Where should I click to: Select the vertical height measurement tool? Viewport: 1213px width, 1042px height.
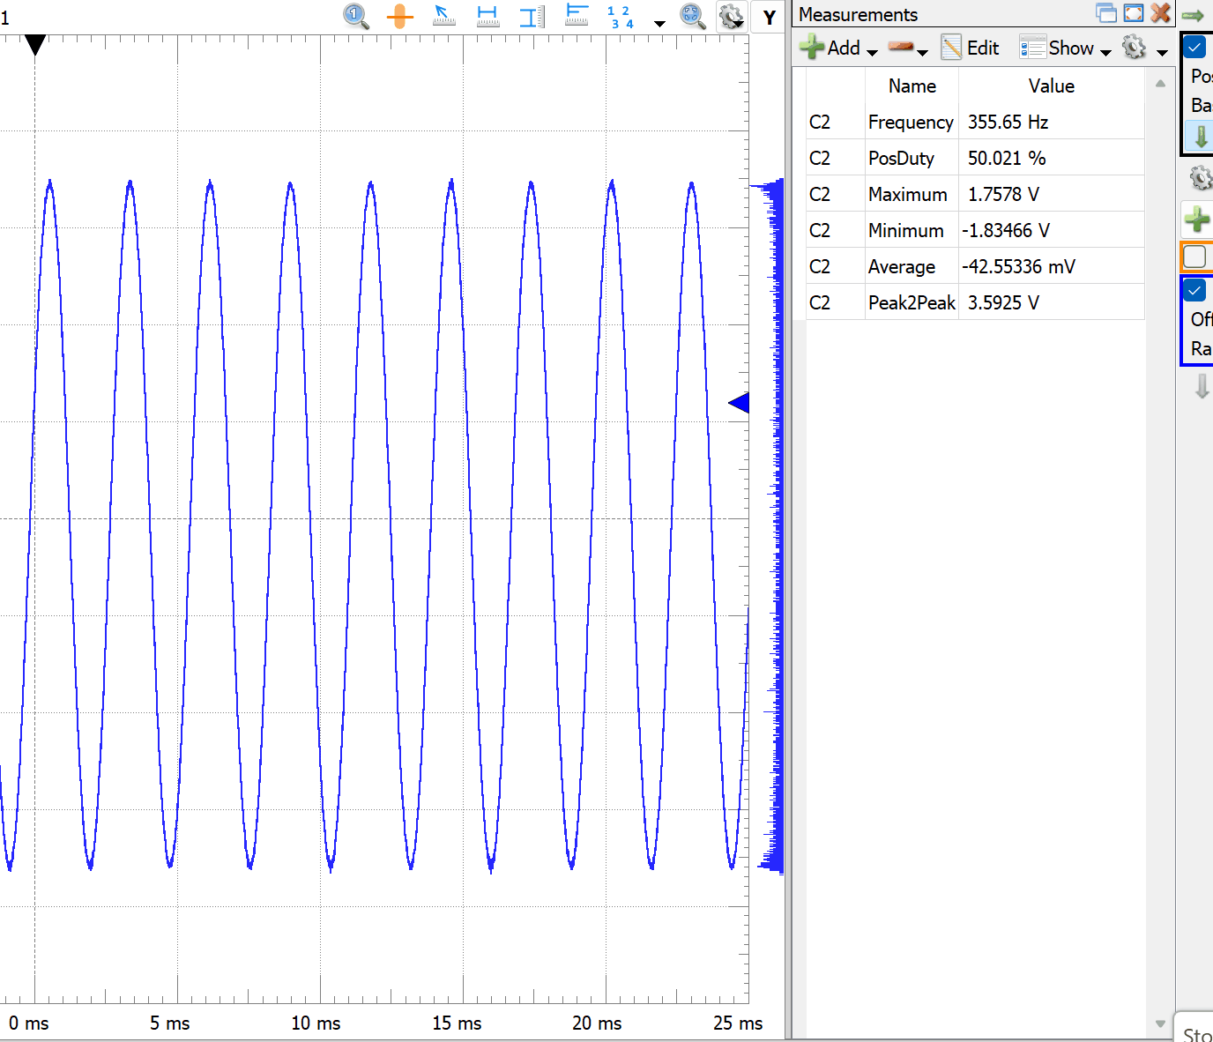(x=532, y=16)
